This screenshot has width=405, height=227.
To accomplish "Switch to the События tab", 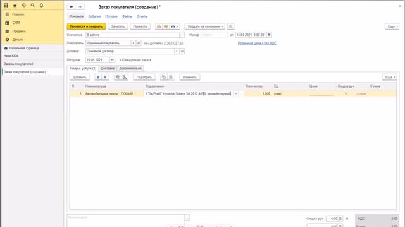I will [94, 16].
